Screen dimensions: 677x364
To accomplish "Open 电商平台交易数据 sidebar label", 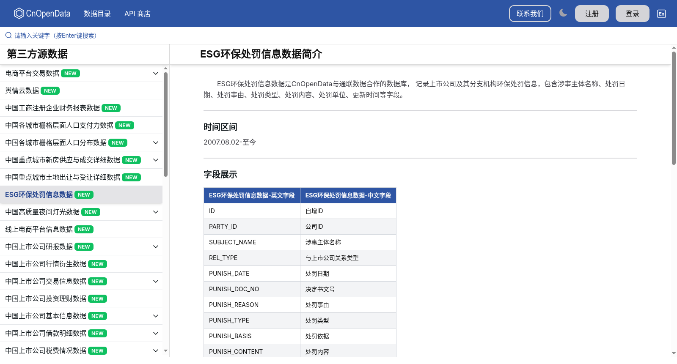I will [32, 74].
